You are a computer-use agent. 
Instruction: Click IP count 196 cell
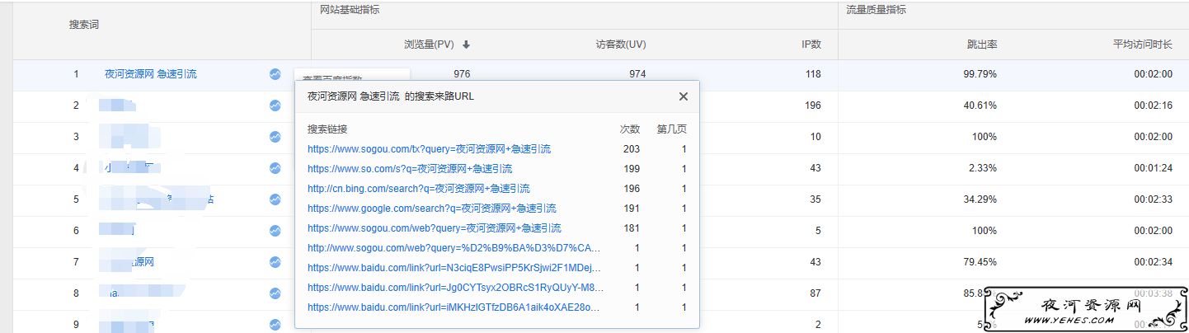click(x=813, y=106)
